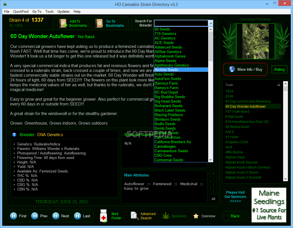
Task: Click the Add To Bookmarks book icon
Action: [x=63, y=23]
